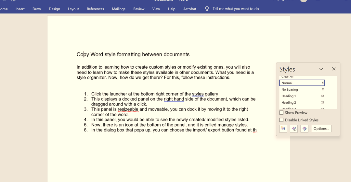Enable the Show Preview checkbox
The height and width of the screenshot is (182, 351).
pos(281,113)
